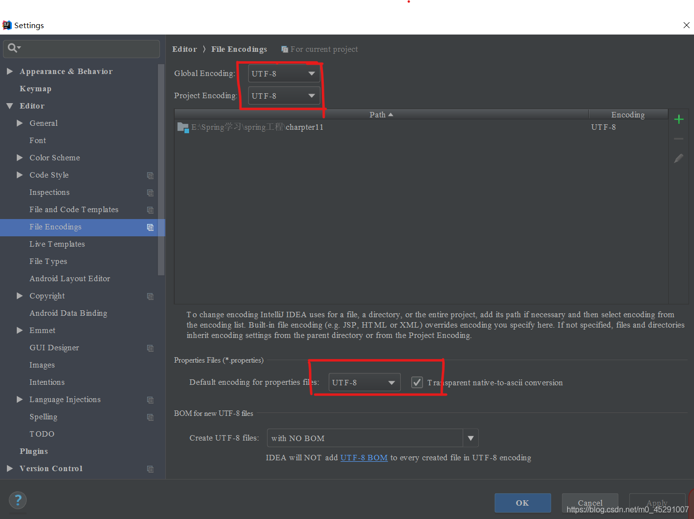Select File Encodings in the tree
Image resolution: width=694 pixels, height=519 pixels.
pyautogui.click(x=55, y=227)
